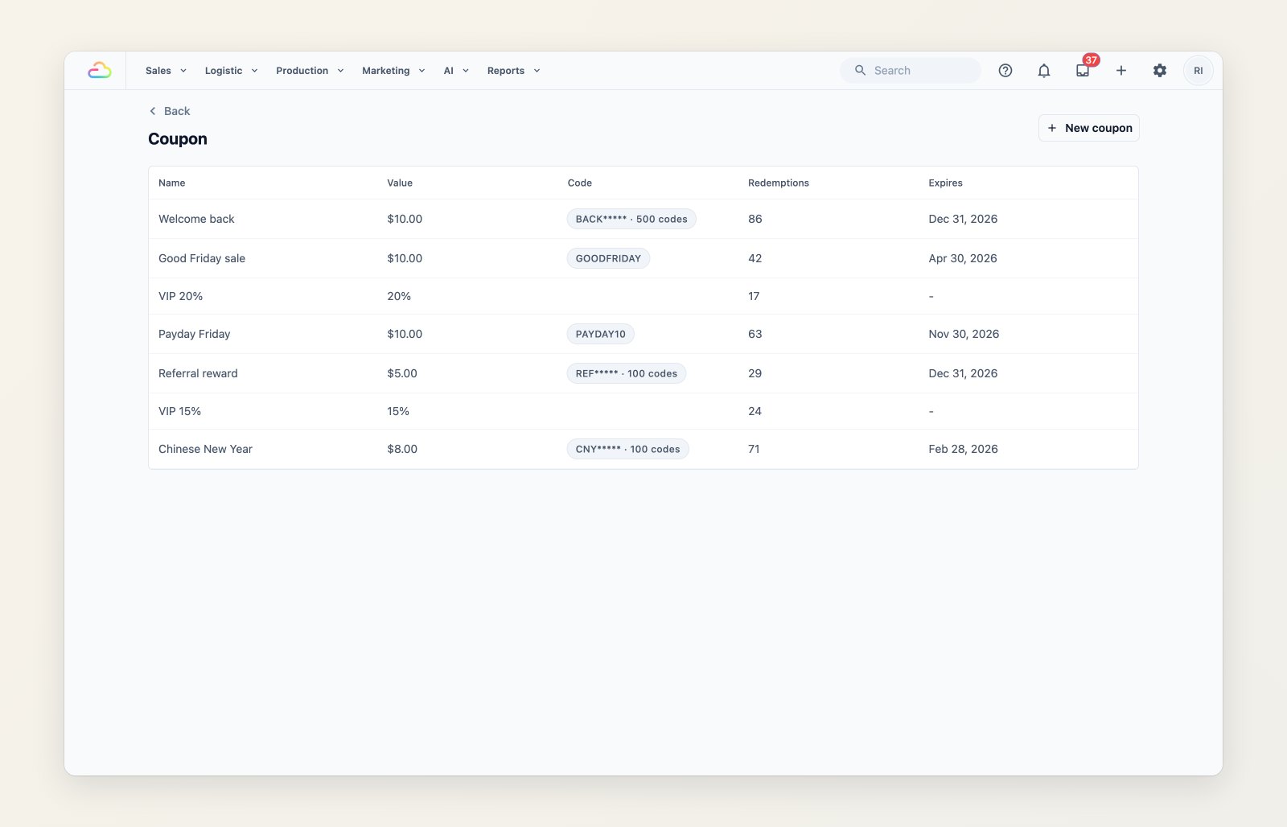1287x827 pixels.
Task: Open the Welcome back coupon
Action: 643,219
